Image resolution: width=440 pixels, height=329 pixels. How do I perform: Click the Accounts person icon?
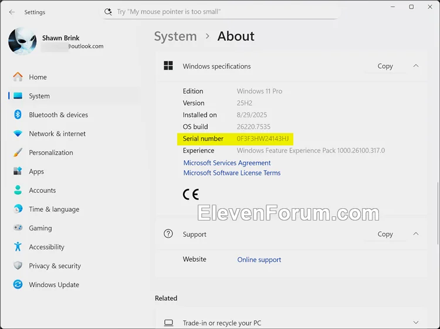[x=18, y=190]
